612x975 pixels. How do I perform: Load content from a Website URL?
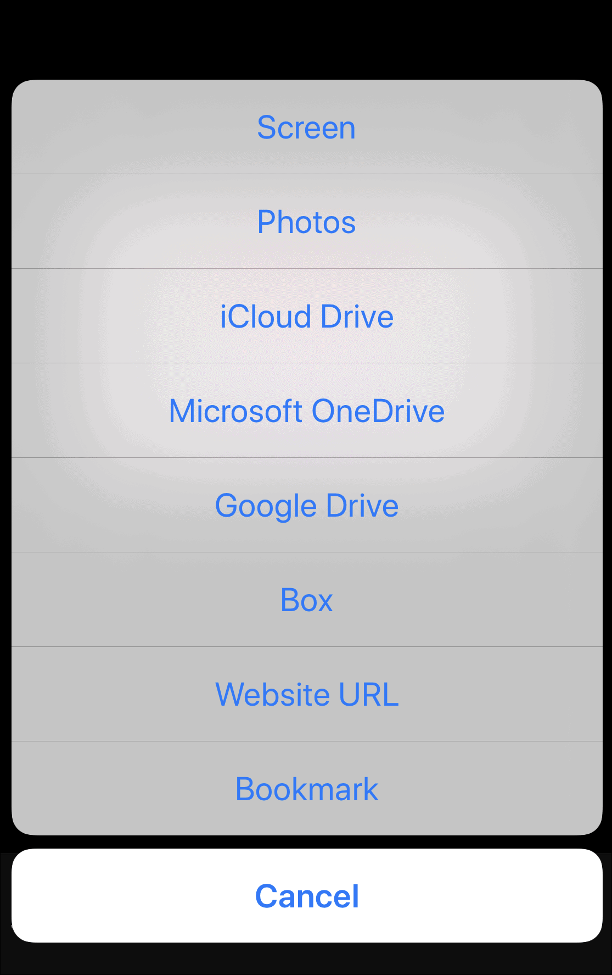coord(307,694)
